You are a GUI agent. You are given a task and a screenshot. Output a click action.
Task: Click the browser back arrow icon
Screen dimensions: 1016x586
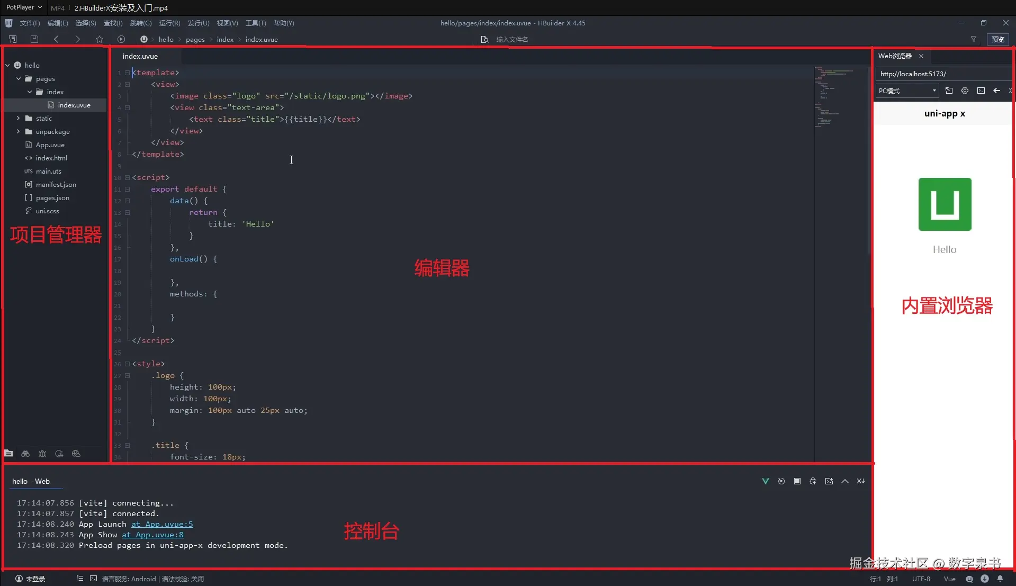point(997,91)
